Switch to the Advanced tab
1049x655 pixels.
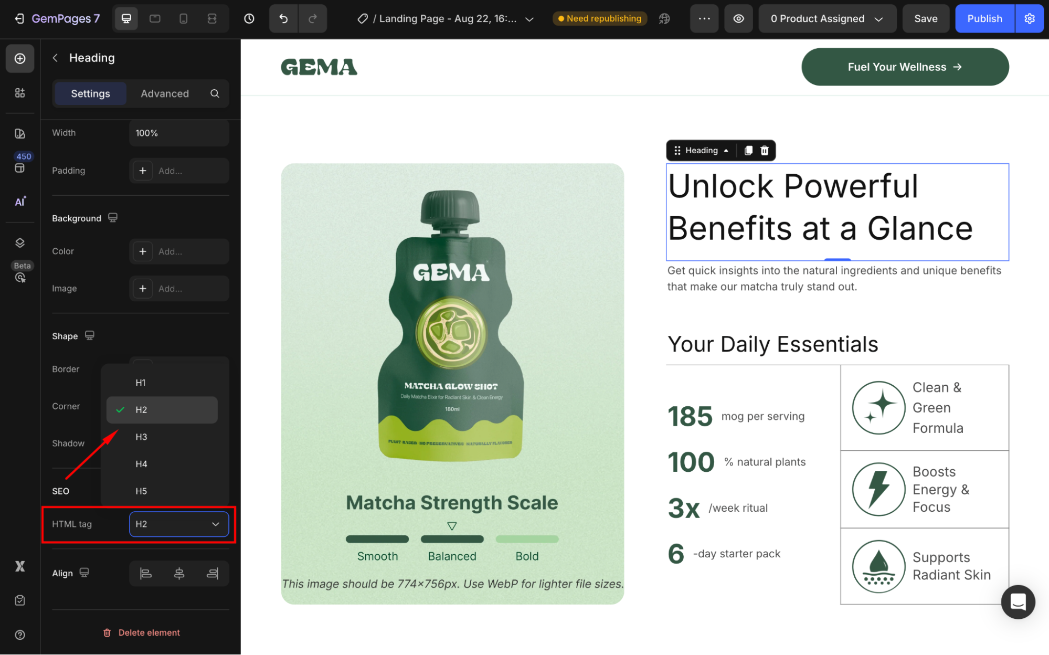tap(165, 93)
